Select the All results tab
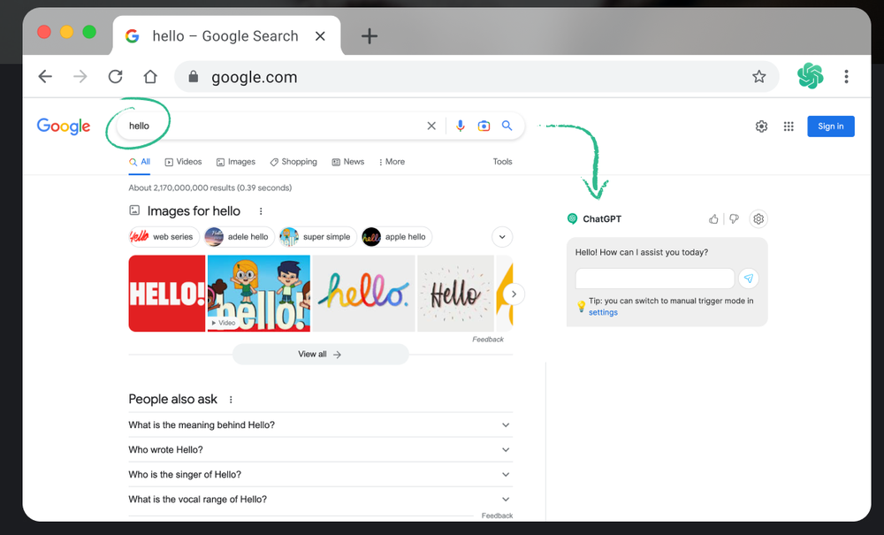Image resolution: width=884 pixels, height=535 pixels. point(140,162)
